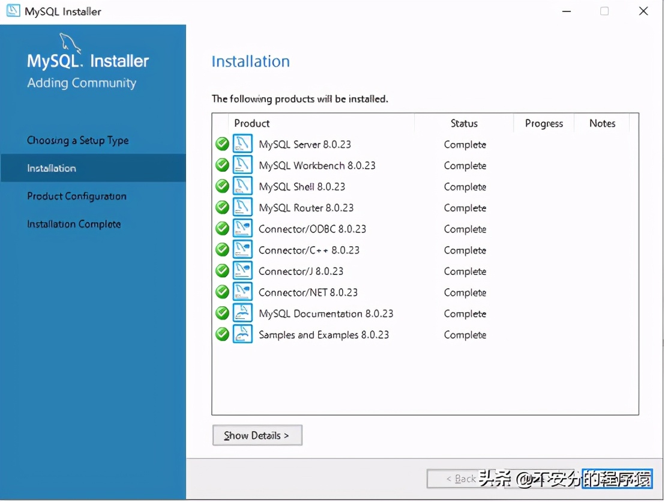
Task: Click the Complete status of MySQL Server
Action: [x=465, y=145]
